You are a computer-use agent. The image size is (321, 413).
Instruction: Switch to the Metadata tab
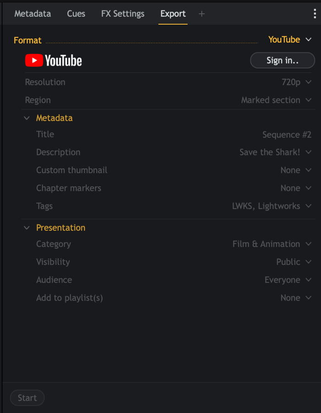coord(33,14)
